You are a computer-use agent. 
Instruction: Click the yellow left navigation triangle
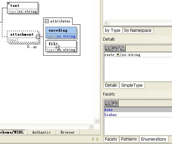pyautogui.click(x=93, y=139)
